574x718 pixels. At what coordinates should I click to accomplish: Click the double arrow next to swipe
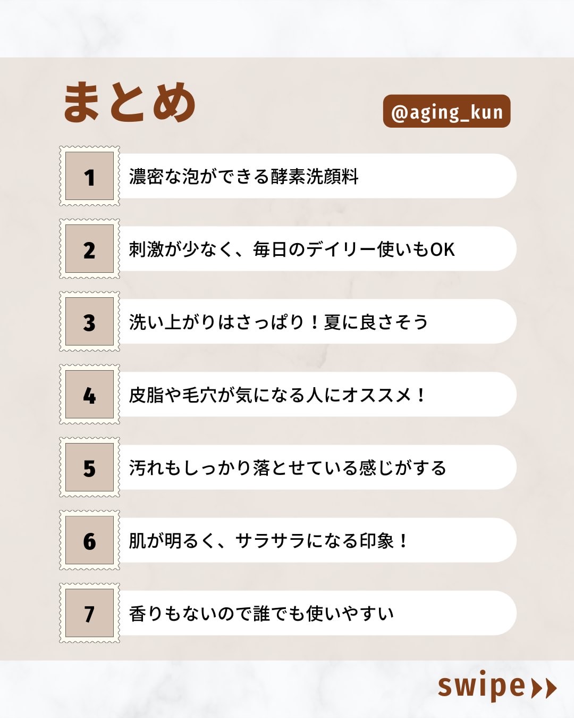coord(544,688)
